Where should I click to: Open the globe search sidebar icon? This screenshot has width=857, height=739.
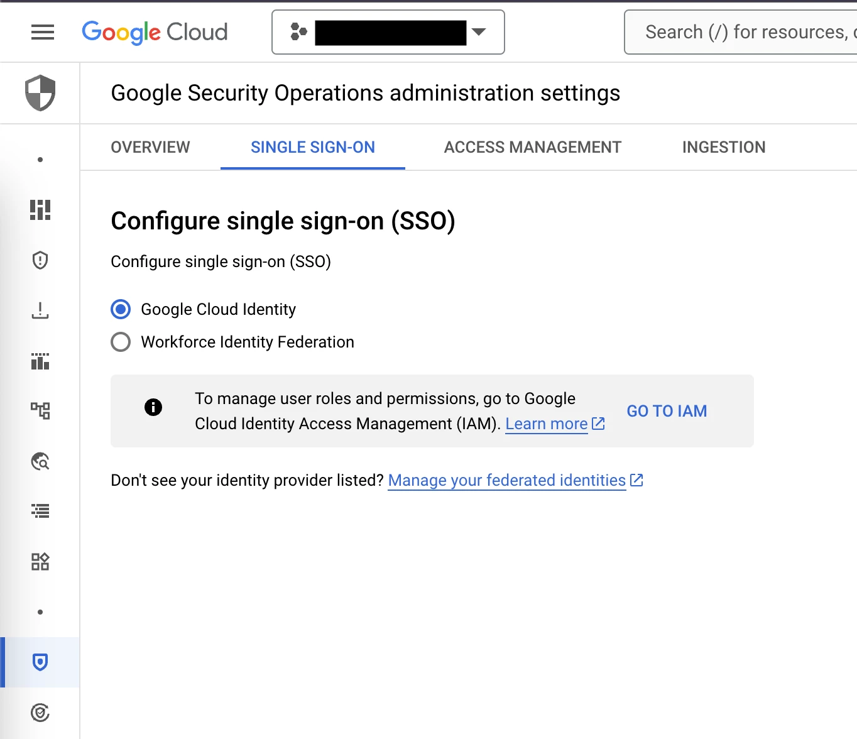click(40, 461)
